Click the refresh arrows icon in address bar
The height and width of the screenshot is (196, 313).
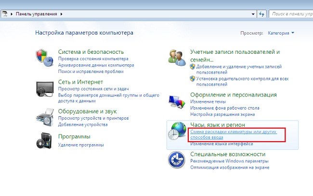point(261,14)
